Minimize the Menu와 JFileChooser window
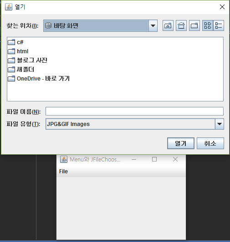 click(x=134, y=159)
